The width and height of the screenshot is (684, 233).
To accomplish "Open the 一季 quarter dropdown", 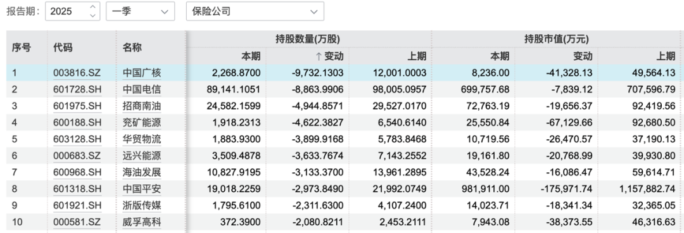I will (140, 11).
